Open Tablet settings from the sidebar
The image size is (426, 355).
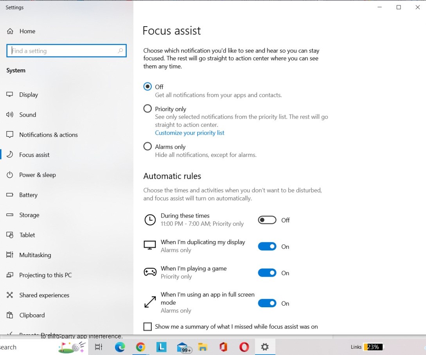[27, 235]
